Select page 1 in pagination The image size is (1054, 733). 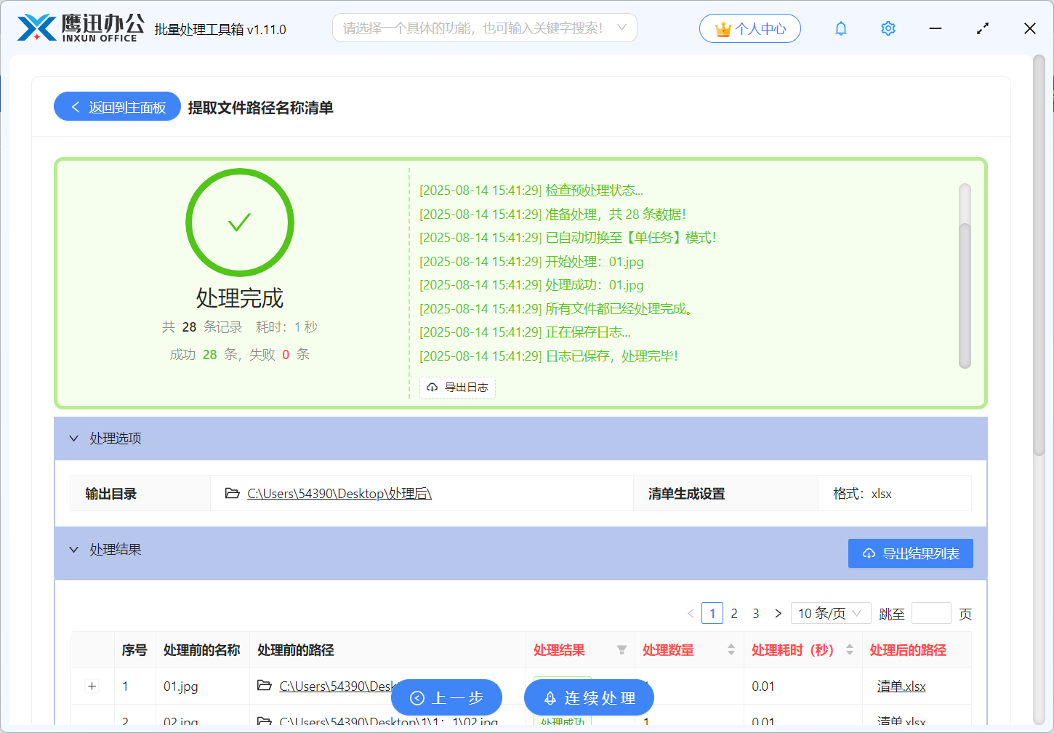[712, 614]
